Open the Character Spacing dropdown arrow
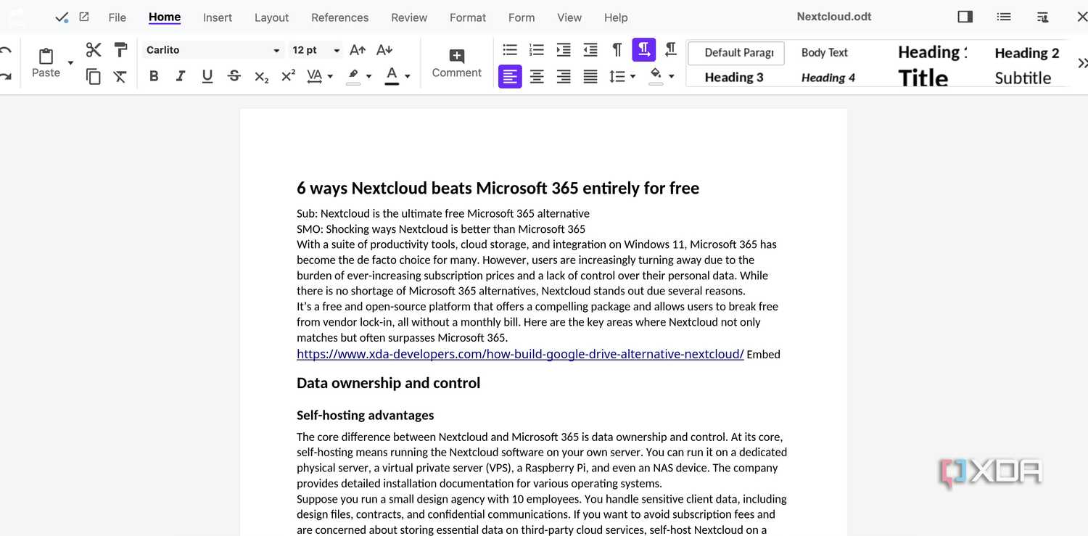Screen dimensions: 1088x536 (330, 76)
